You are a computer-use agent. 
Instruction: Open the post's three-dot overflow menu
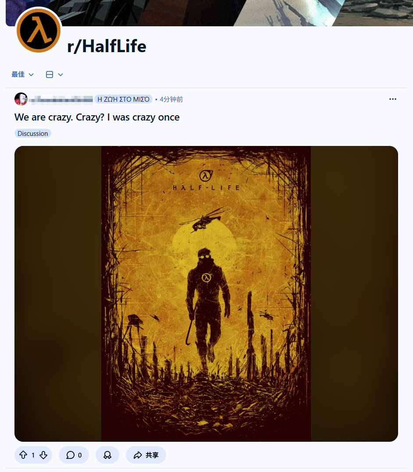392,99
